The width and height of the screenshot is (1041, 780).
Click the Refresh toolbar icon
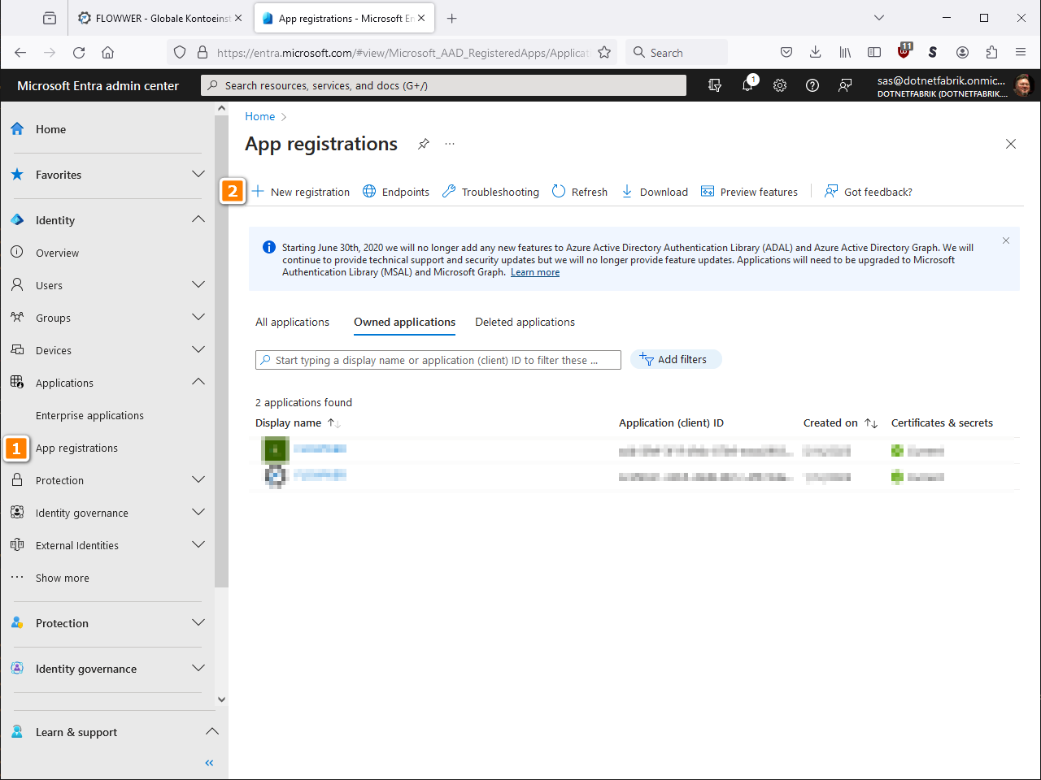point(579,192)
